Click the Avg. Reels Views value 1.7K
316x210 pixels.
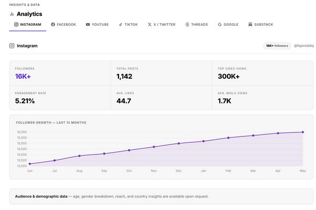click(224, 101)
